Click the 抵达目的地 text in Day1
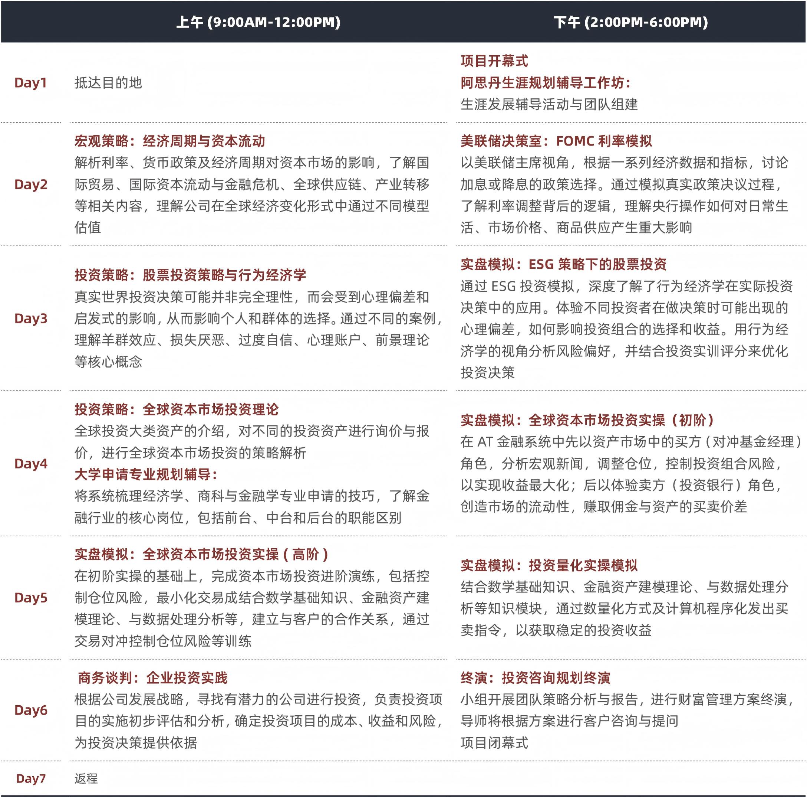 [108, 83]
